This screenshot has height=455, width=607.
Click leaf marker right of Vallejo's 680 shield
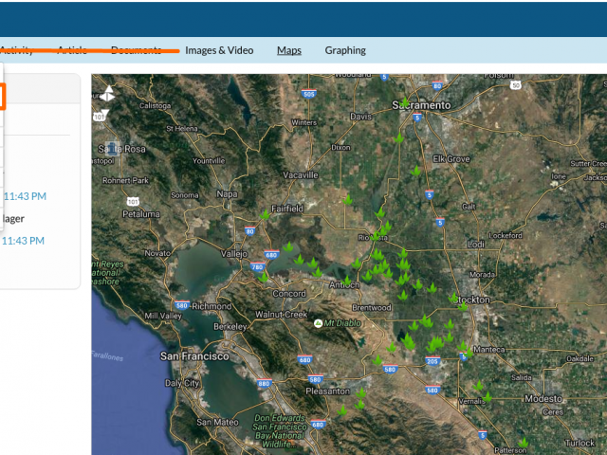pos(288,246)
